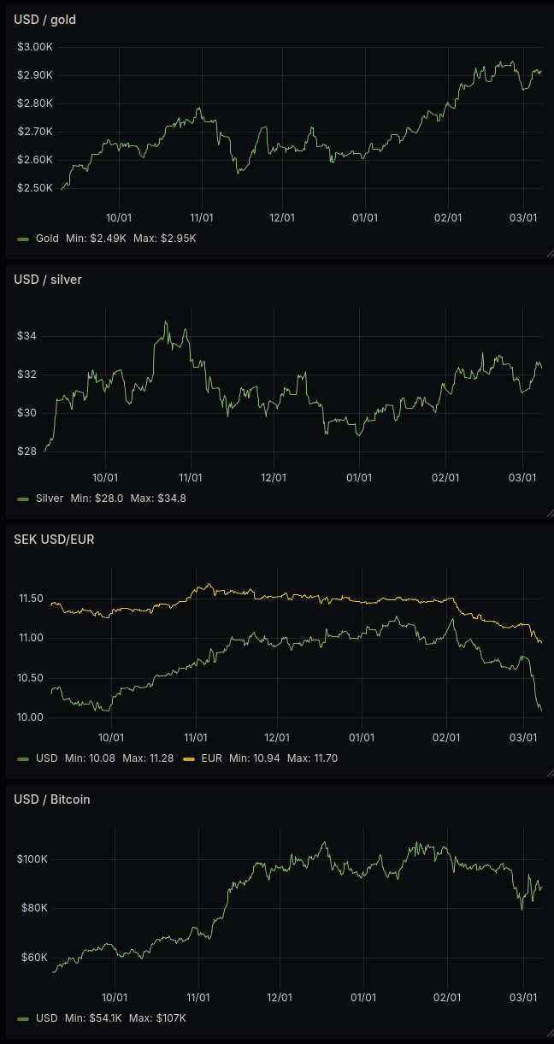The height and width of the screenshot is (1044, 554).
Task: Isolate the EUR series via its legend label
Action: [x=211, y=758]
